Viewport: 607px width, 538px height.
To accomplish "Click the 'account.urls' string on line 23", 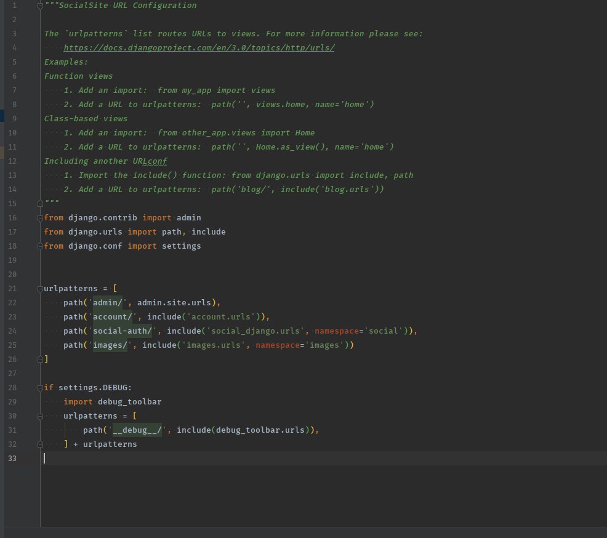I will [221, 316].
